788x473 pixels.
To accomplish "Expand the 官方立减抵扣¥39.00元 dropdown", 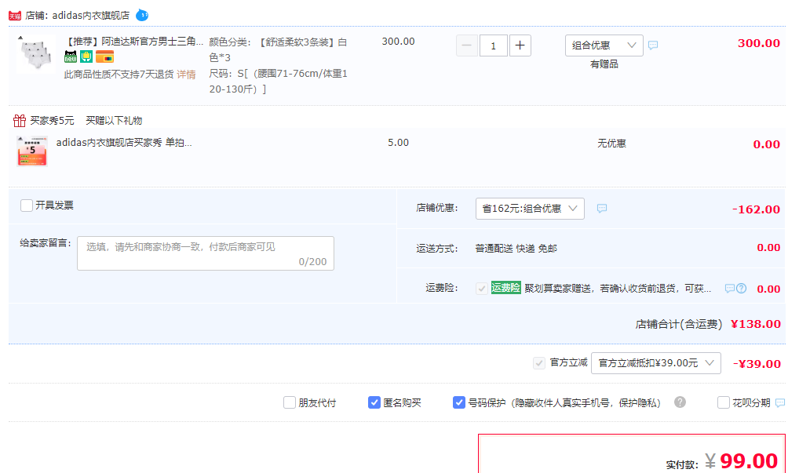I will click(x=656, y=363).
